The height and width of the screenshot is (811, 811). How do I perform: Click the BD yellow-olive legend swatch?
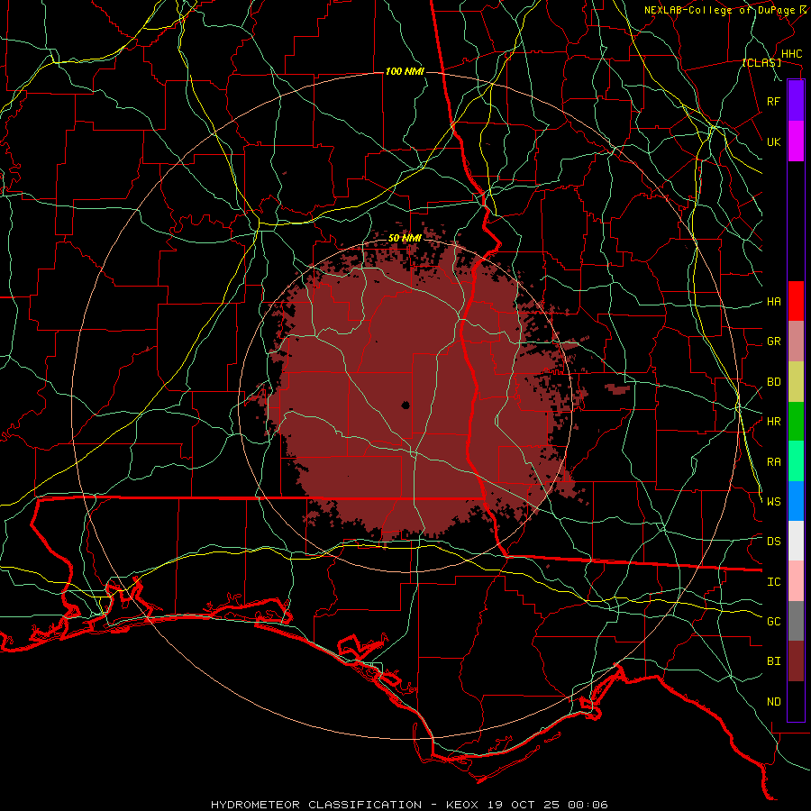point(796,382)
